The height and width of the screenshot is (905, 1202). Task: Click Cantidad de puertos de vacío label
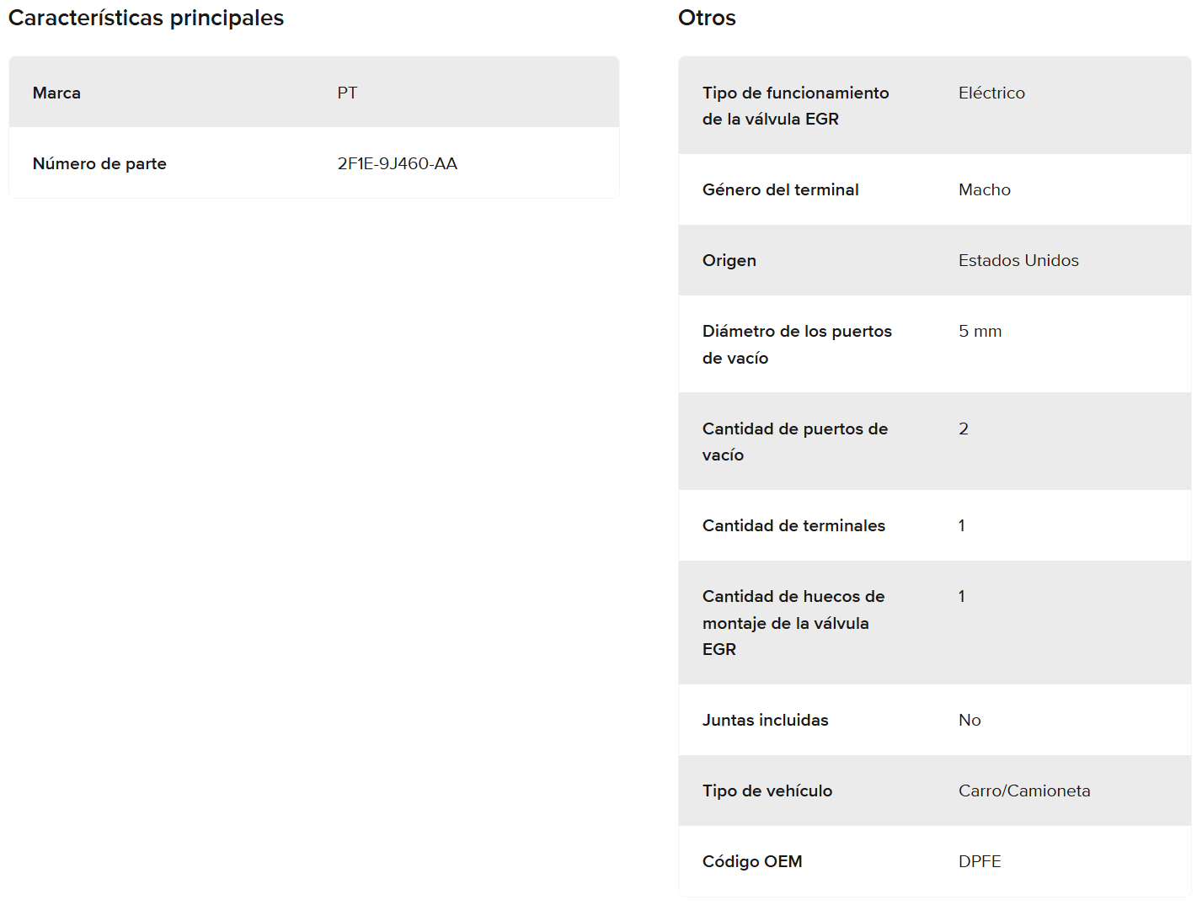(x=794, y=441)
